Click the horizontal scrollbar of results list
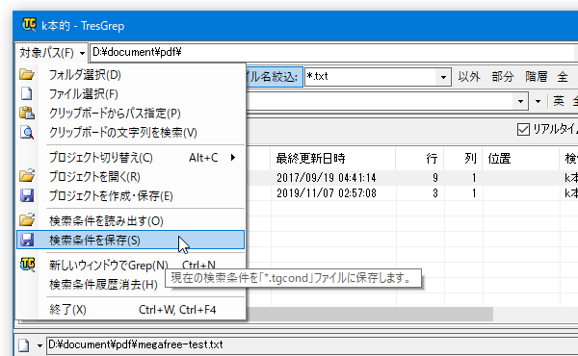Screen dimensions: 578x356 [x=369, y=314]
